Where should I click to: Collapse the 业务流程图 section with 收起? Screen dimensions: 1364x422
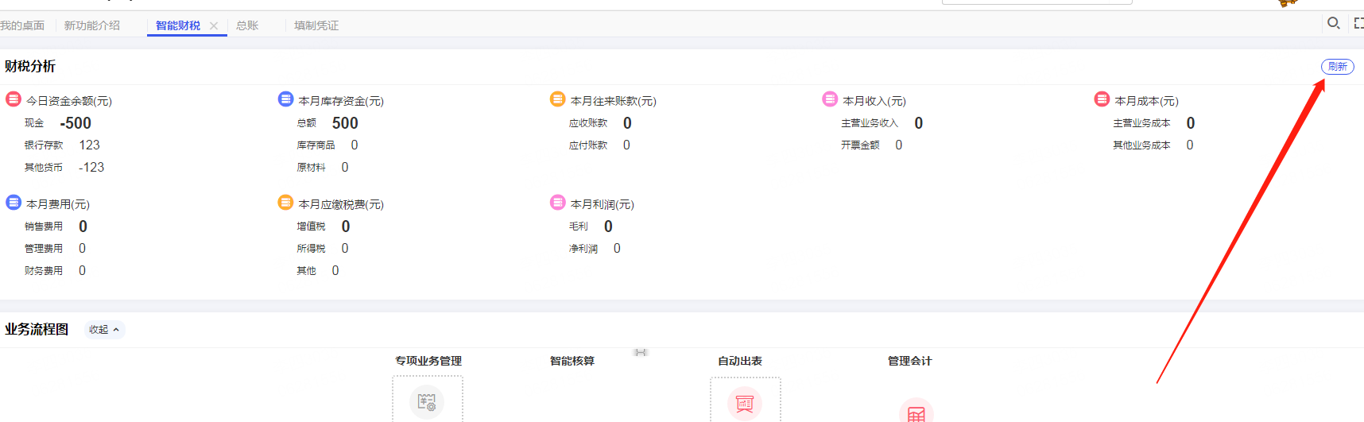[x=104, y=330]
